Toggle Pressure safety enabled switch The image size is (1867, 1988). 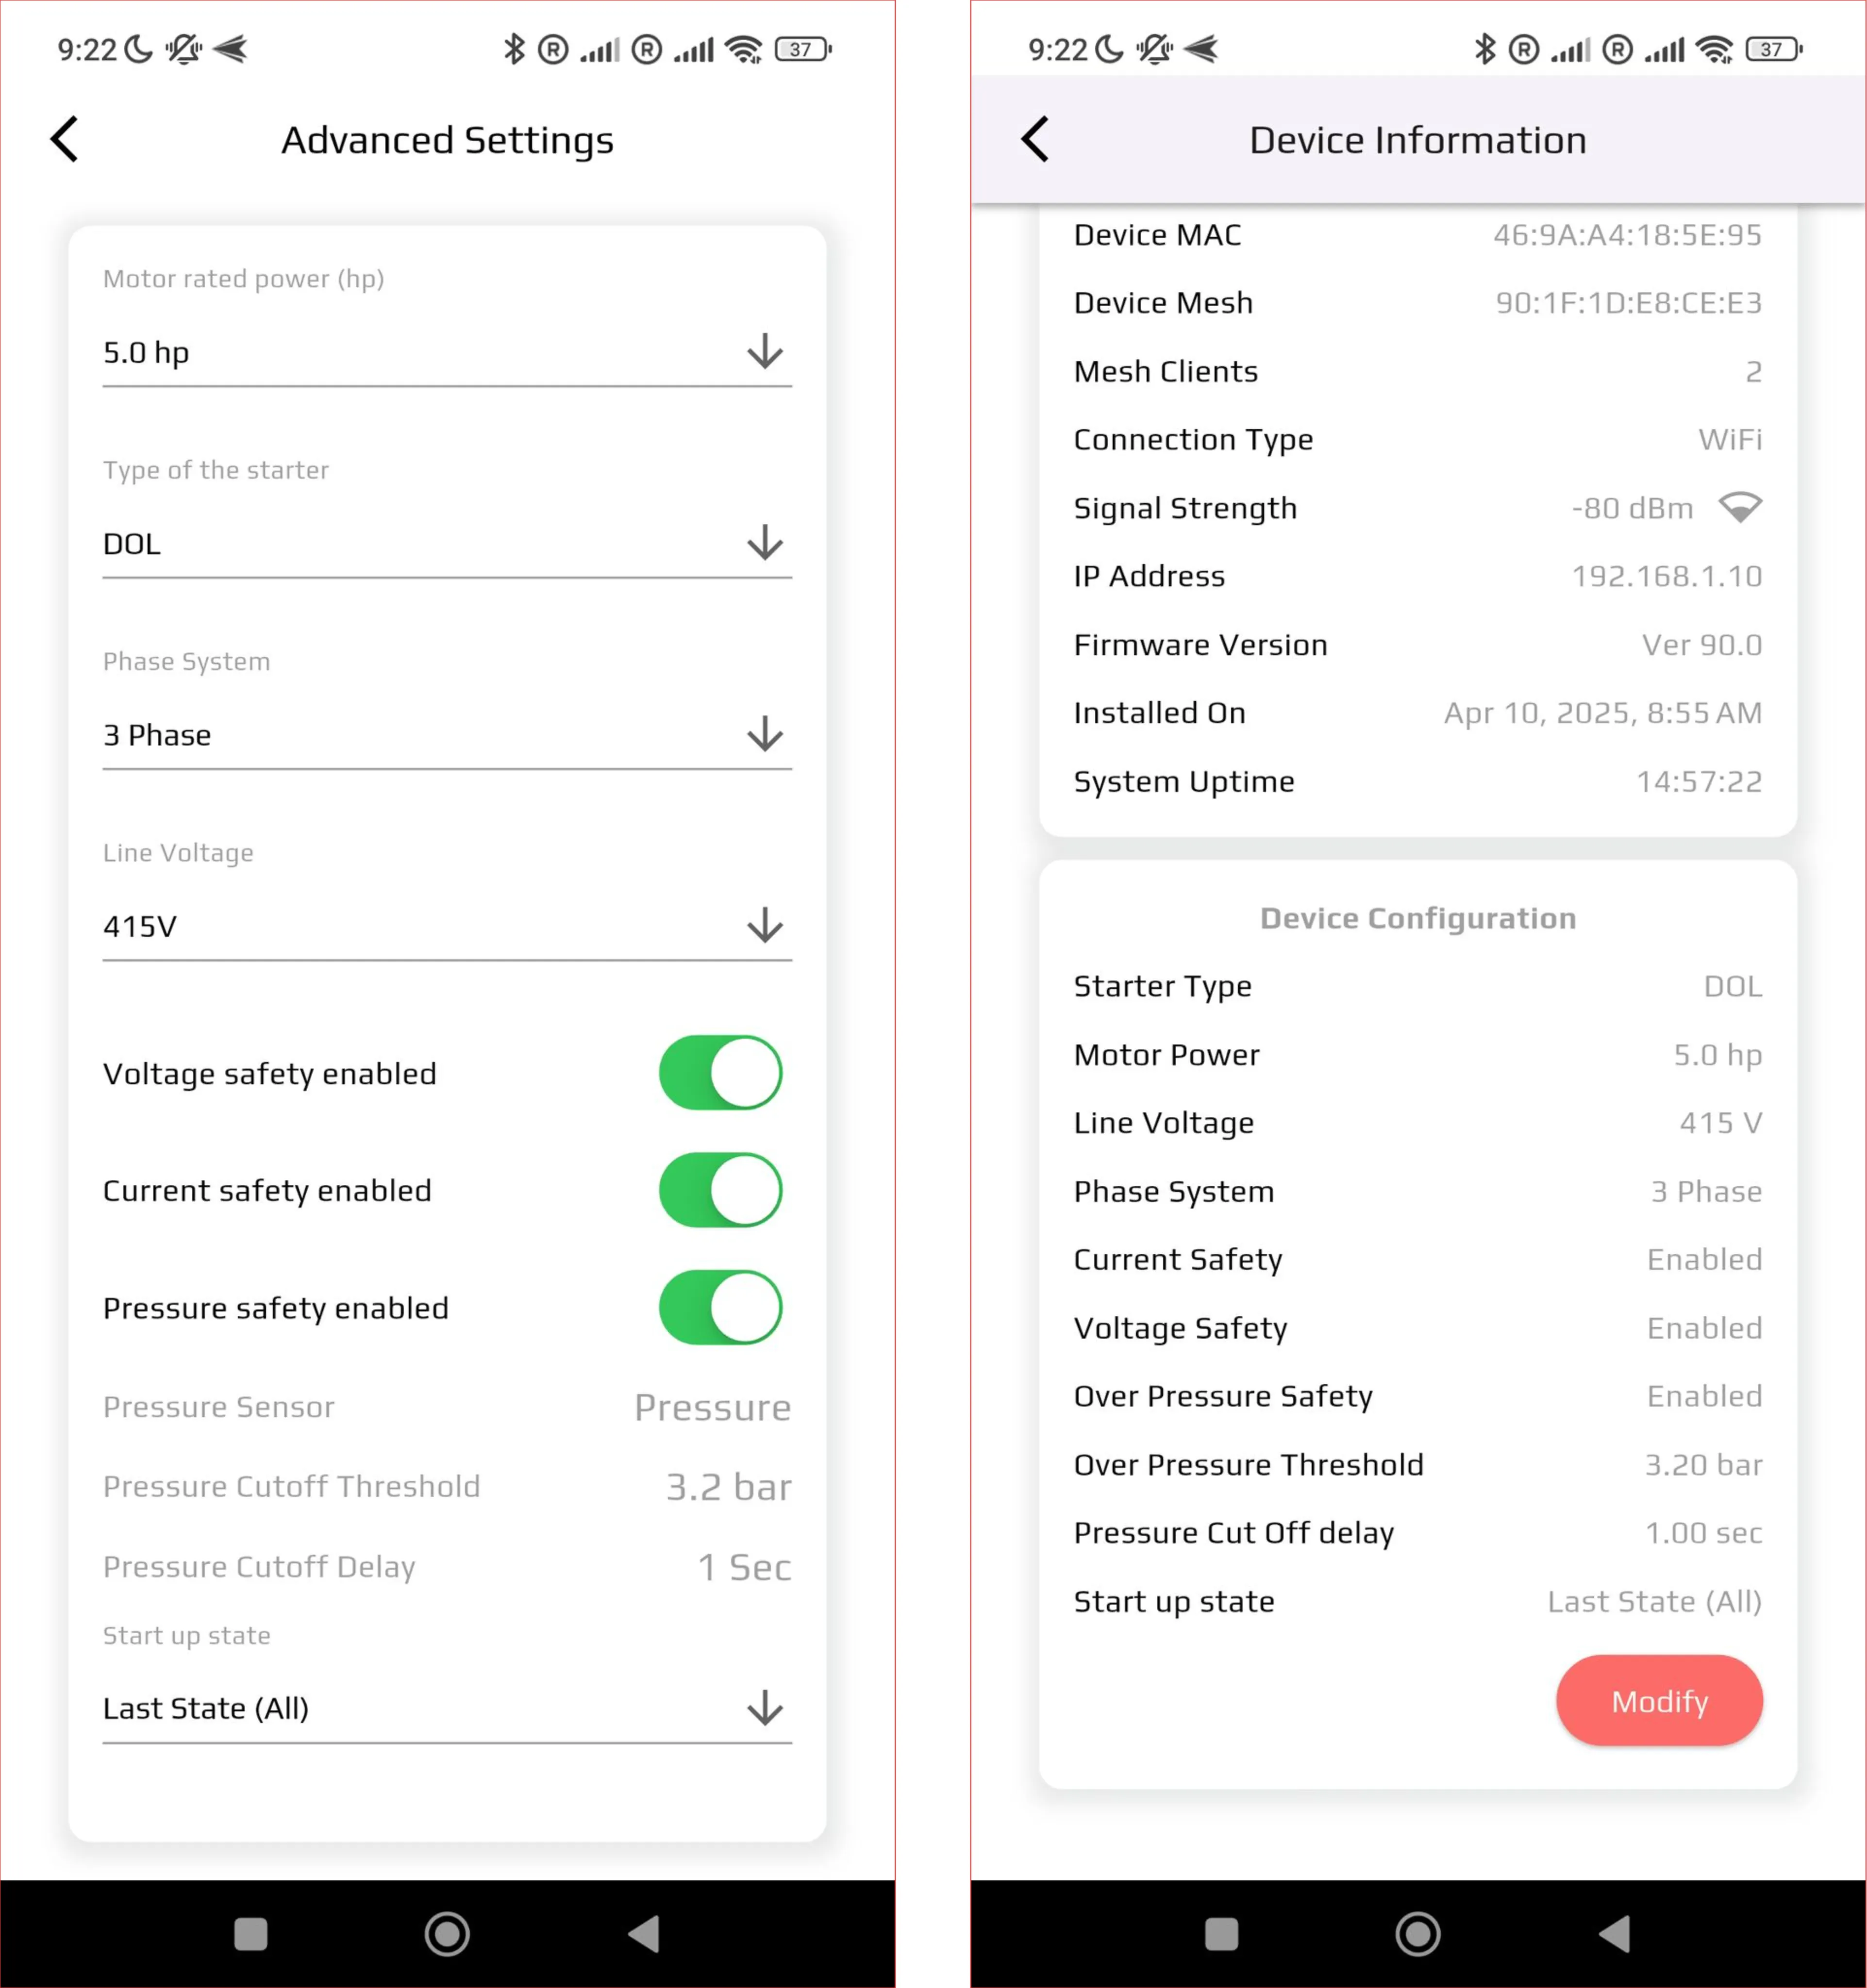point(720,1307)
